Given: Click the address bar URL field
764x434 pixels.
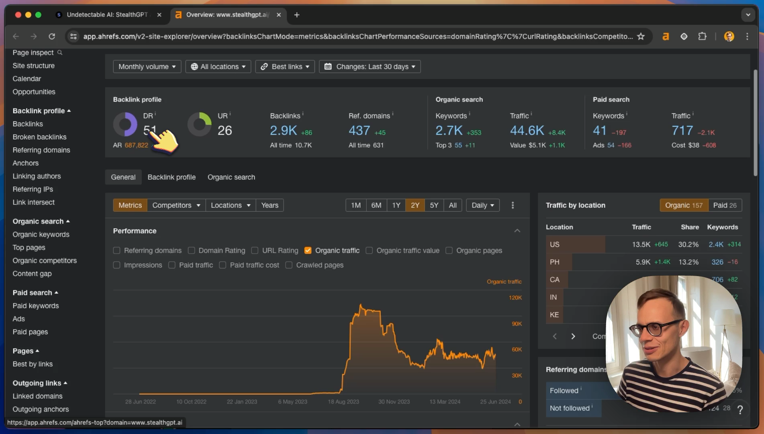Looking at the screenshot, I should [357, 37].
